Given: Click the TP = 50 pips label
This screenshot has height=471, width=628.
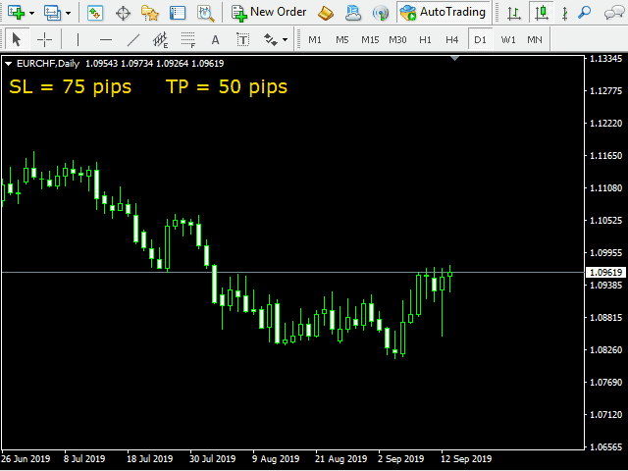Looking at the screenshot, I should (x=227, y=86).
